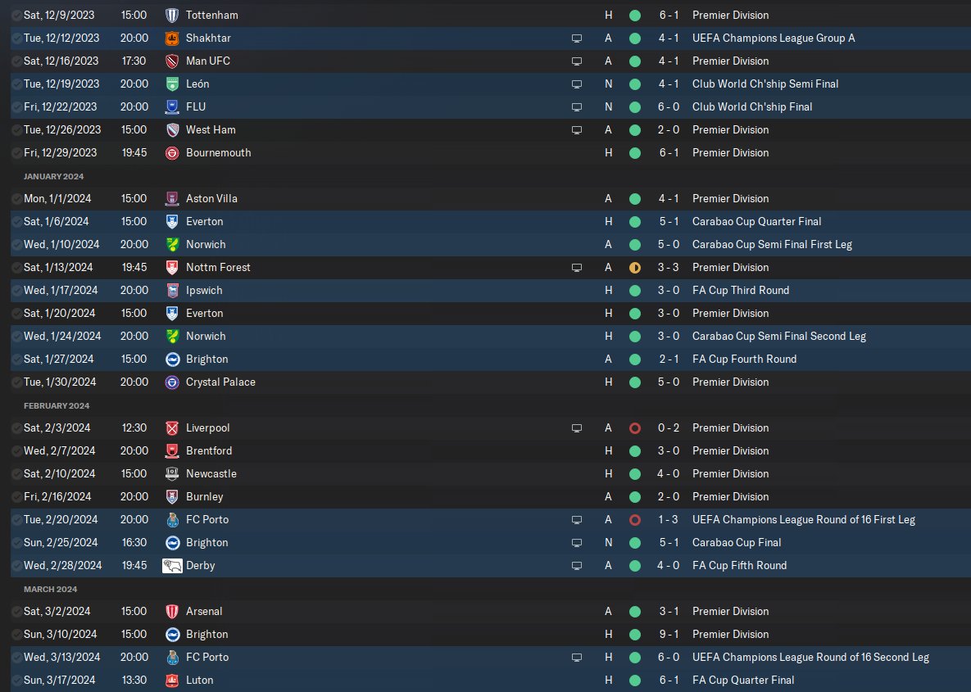
Task: Toggle the check circle beside Sat, 12/9/2023
Action: coord(16,15)
